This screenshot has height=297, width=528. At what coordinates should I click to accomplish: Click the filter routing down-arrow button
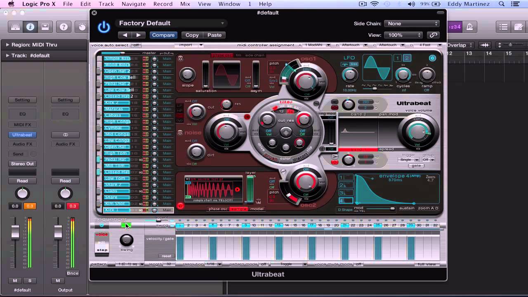(285, 132)
